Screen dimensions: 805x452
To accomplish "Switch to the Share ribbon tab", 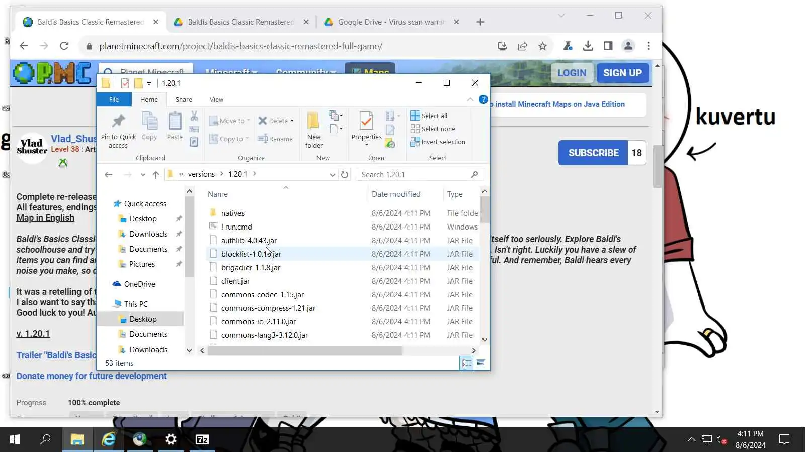I will tap(184, 99).
